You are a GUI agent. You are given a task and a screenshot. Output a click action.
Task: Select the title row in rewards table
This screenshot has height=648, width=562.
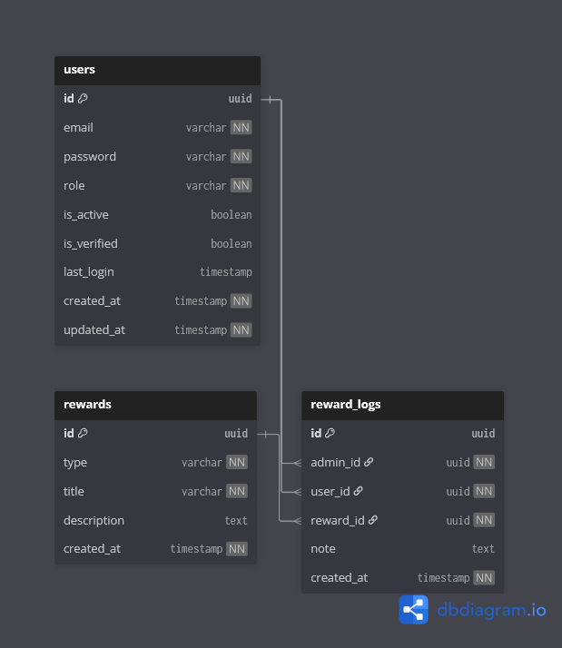click(155, 492)
